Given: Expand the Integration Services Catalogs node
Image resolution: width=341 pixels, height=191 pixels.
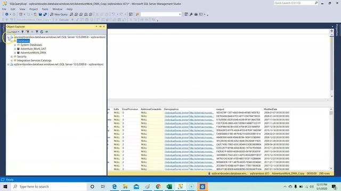Looking at the screenshot, I should tap(12, 60).
